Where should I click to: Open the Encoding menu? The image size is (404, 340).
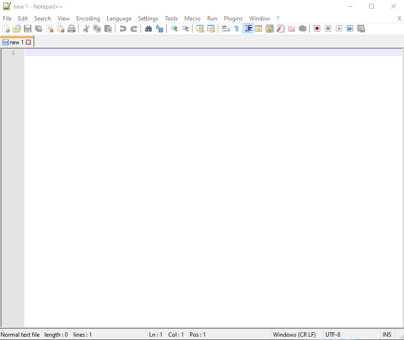(88, 19)
